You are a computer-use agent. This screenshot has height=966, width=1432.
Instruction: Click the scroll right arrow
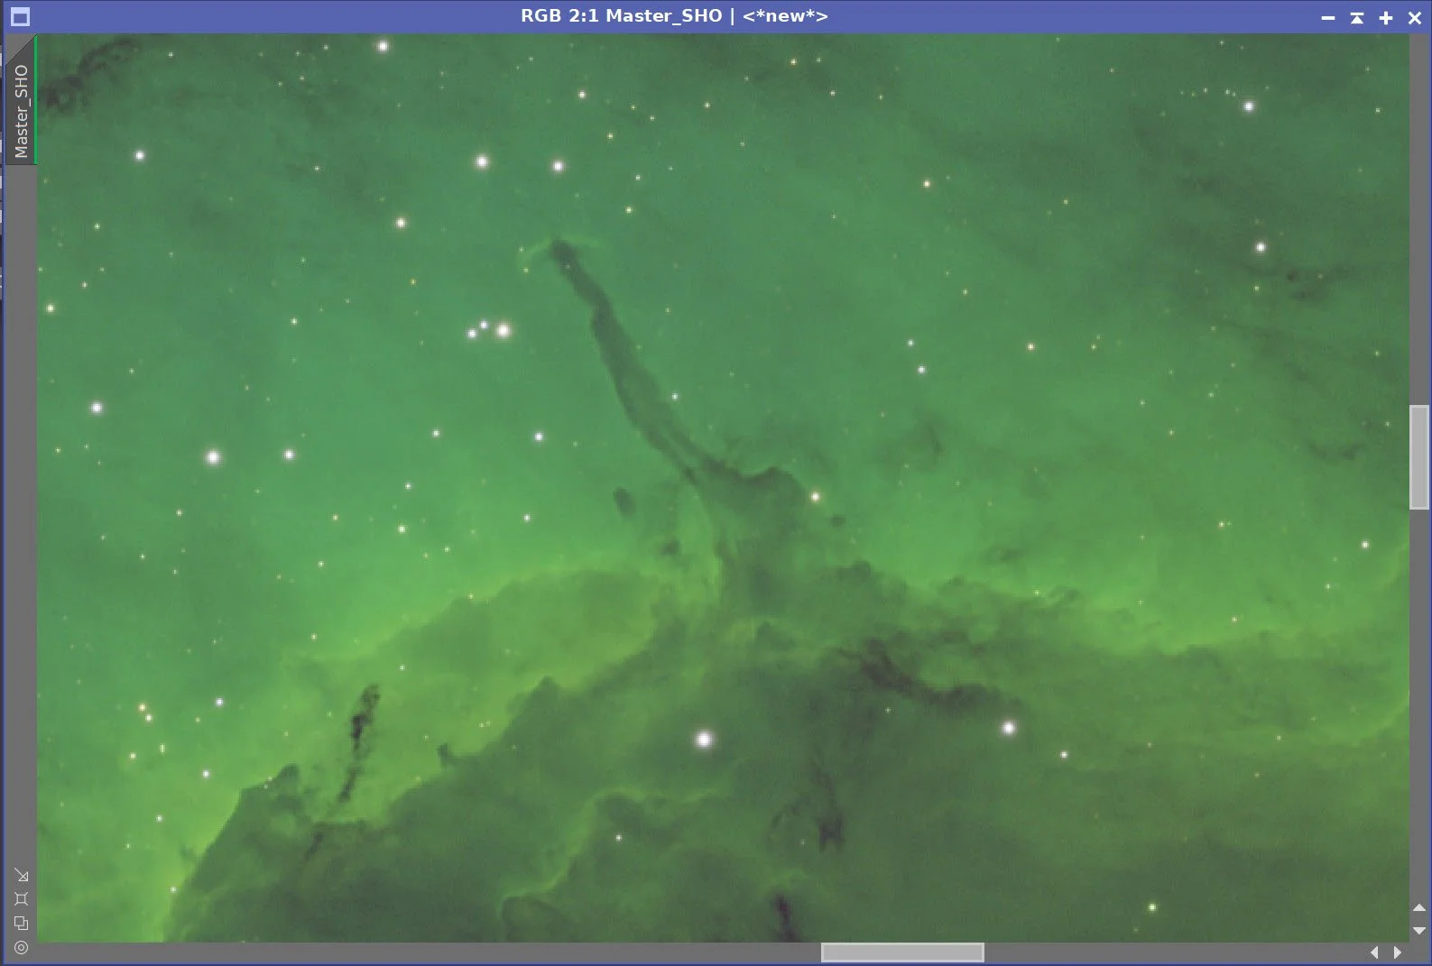[1398, 952]
